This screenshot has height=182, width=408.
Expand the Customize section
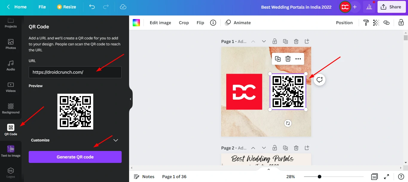coord(75,140)
